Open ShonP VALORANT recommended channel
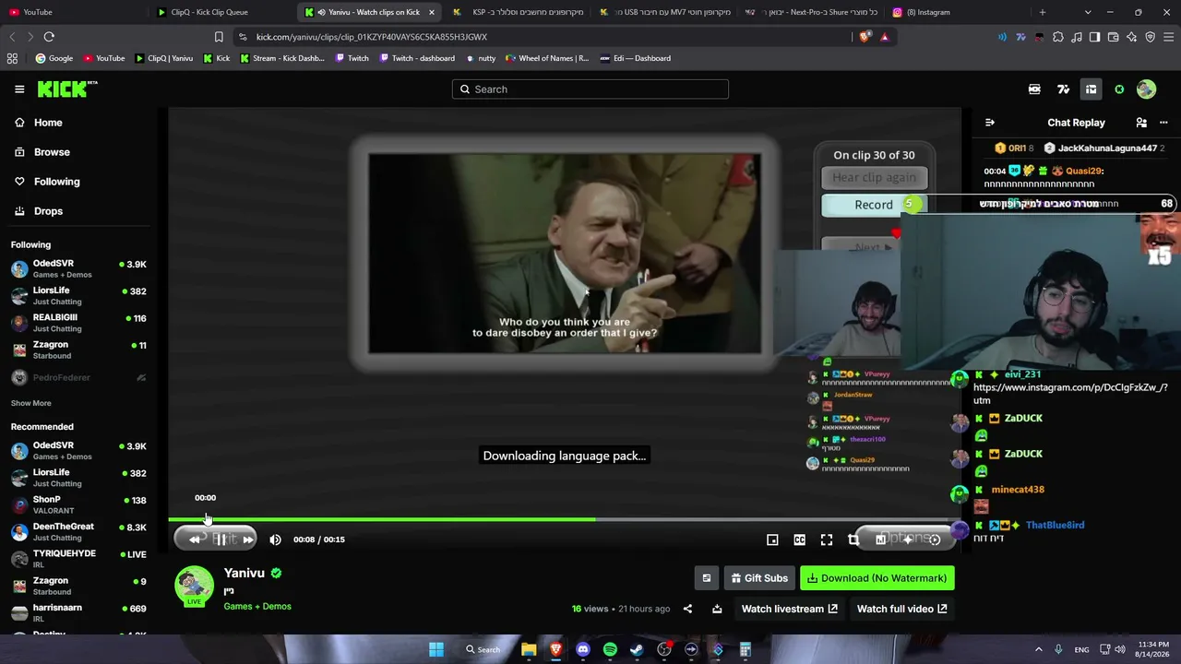 click(x=79, y=504)
